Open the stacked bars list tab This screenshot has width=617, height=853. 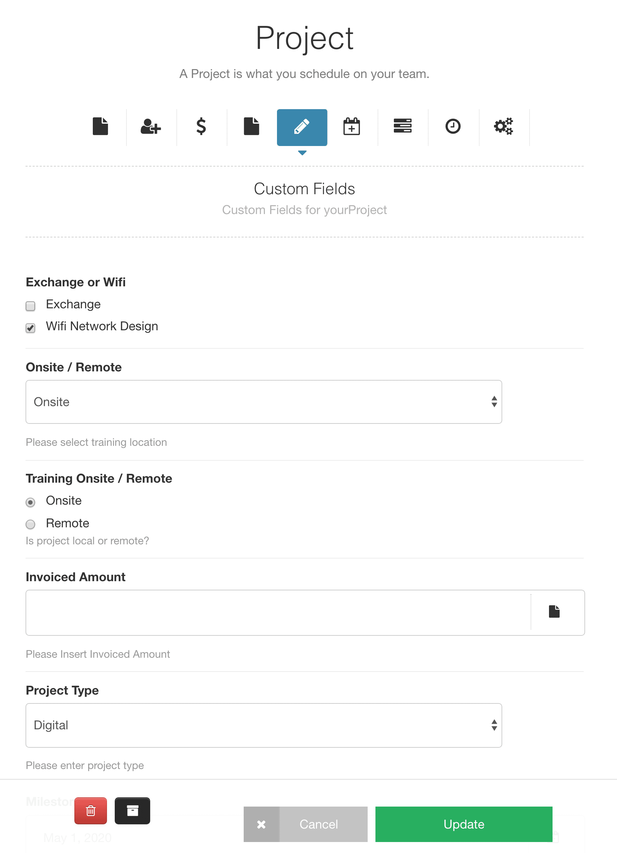402,127
